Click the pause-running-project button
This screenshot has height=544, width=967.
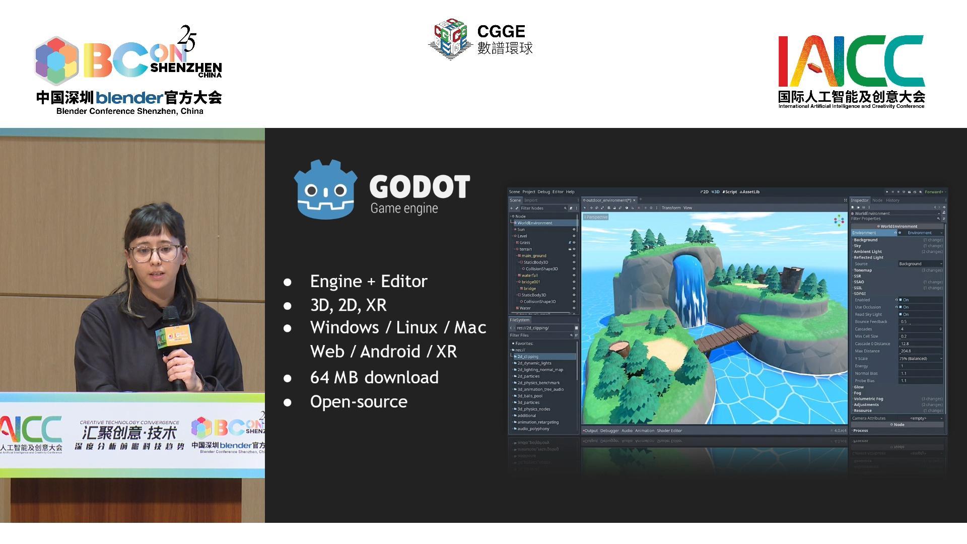click(892, 192)
